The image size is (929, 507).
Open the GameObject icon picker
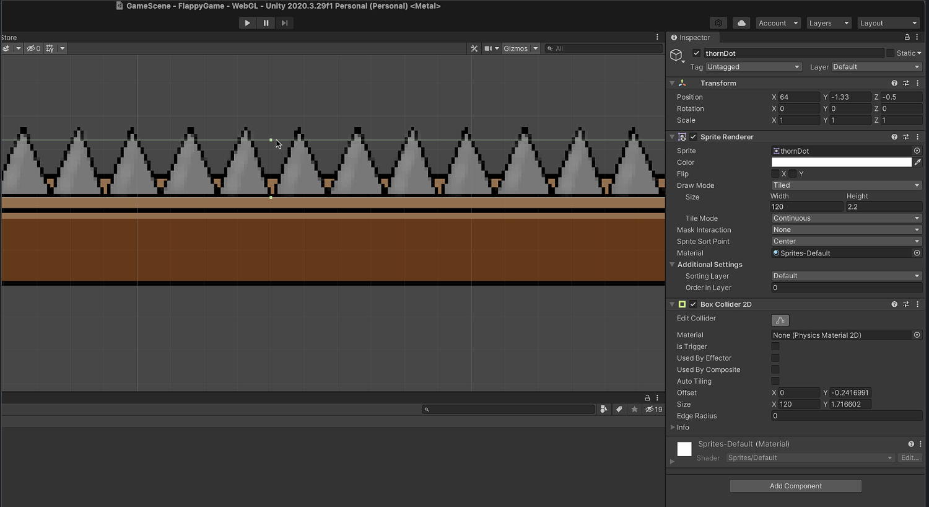pos(677,56)
